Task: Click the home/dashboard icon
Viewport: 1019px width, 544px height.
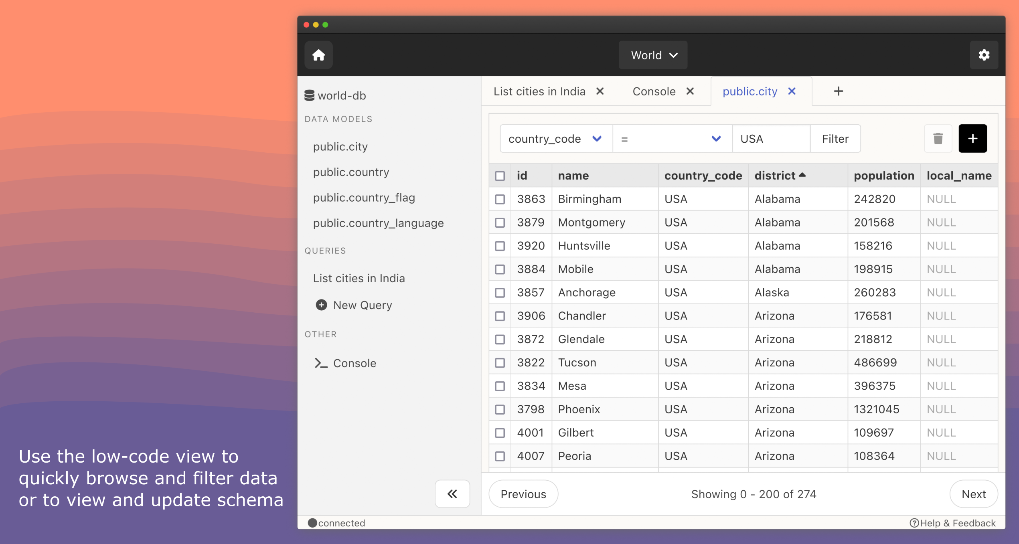Action: 319,55
